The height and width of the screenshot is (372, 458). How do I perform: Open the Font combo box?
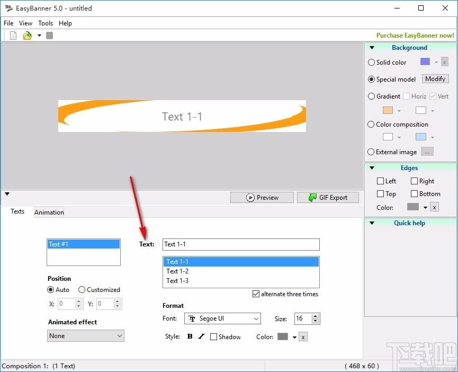coord(222,318)
